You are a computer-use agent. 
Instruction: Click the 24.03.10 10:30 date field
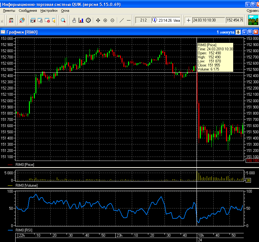pos(208,20)
